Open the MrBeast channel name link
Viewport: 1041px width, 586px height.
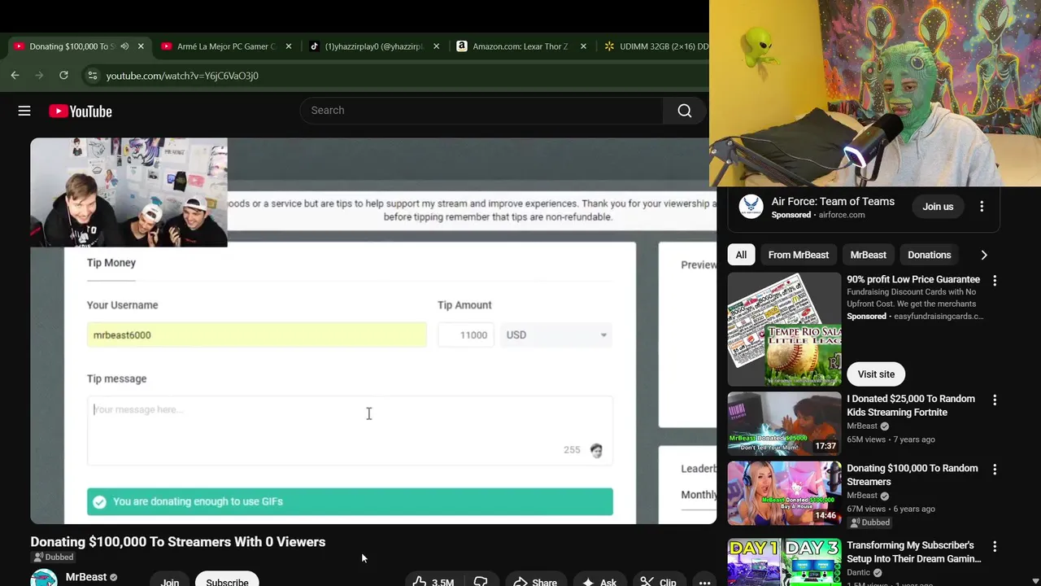[x=86, y=577]
